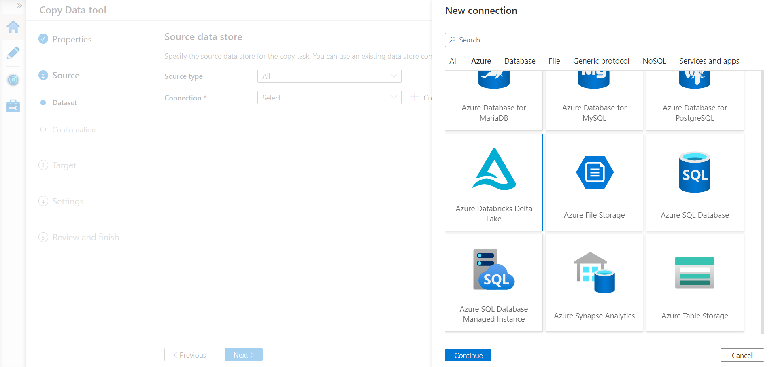This screenshot has height=367, width=776.
Task: Click the Properties completed checkmark icon
Action: (43, 39)
